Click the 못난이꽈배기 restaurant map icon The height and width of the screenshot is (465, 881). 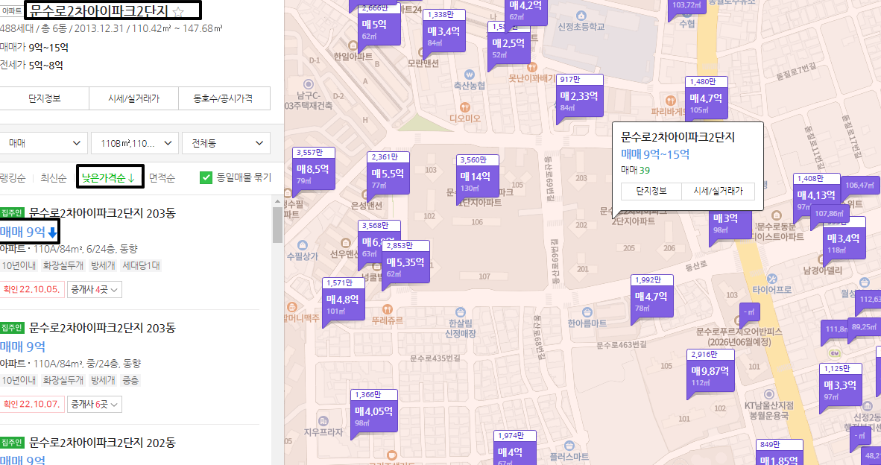click(532, 67)
